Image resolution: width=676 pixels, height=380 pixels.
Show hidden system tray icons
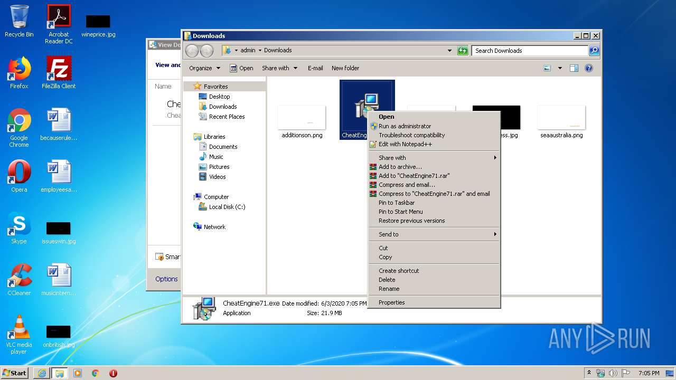tap(589, 373)
